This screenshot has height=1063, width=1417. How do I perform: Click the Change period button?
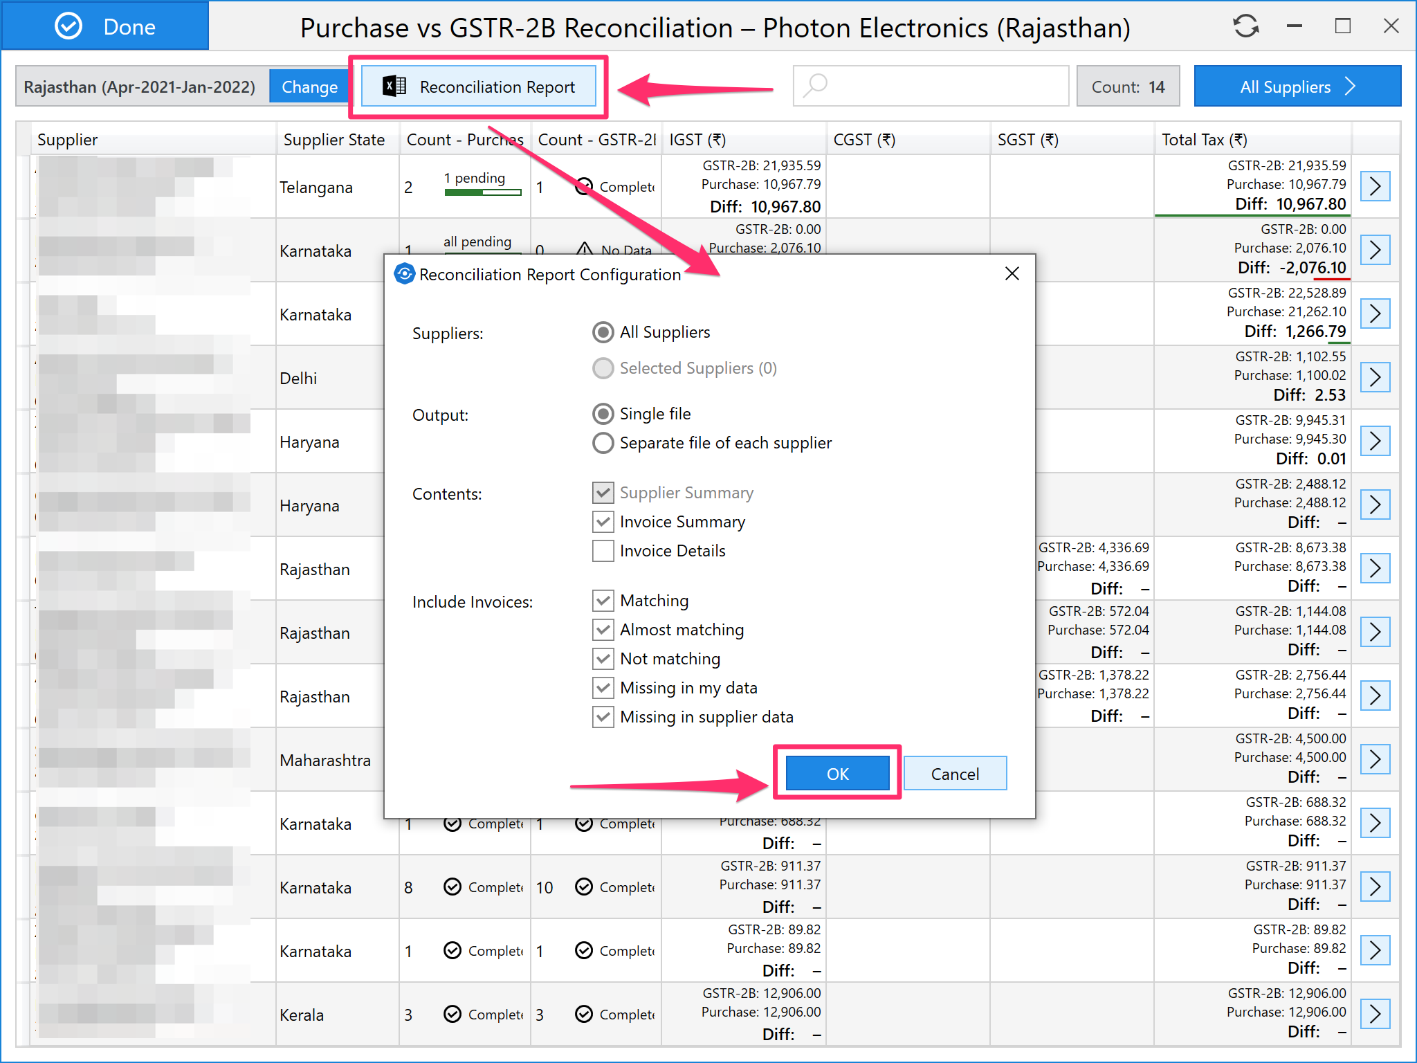point(309,87)
